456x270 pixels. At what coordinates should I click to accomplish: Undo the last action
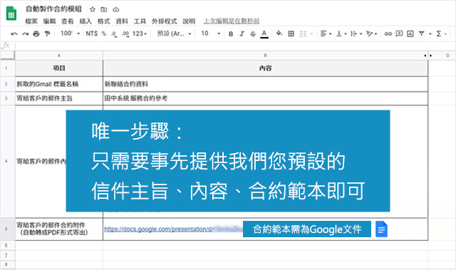click(14, 33)
